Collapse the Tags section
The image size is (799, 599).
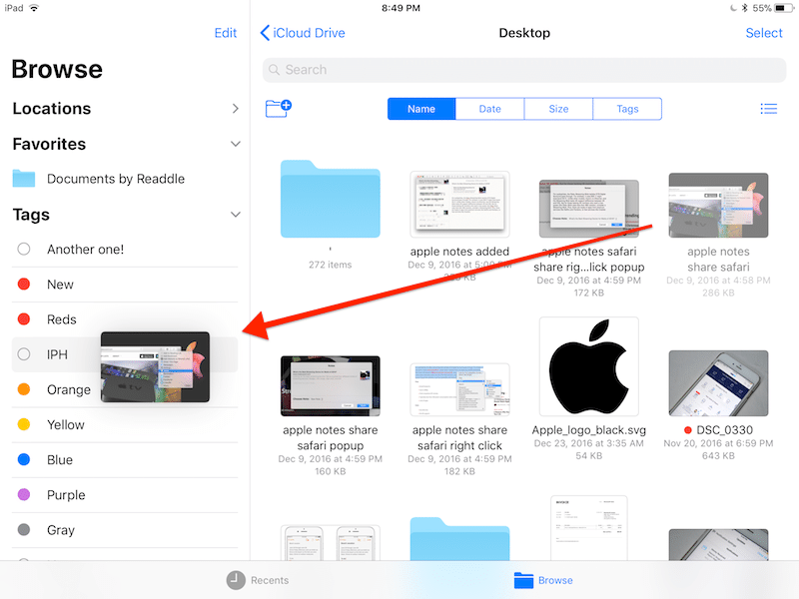pos(235,215)
